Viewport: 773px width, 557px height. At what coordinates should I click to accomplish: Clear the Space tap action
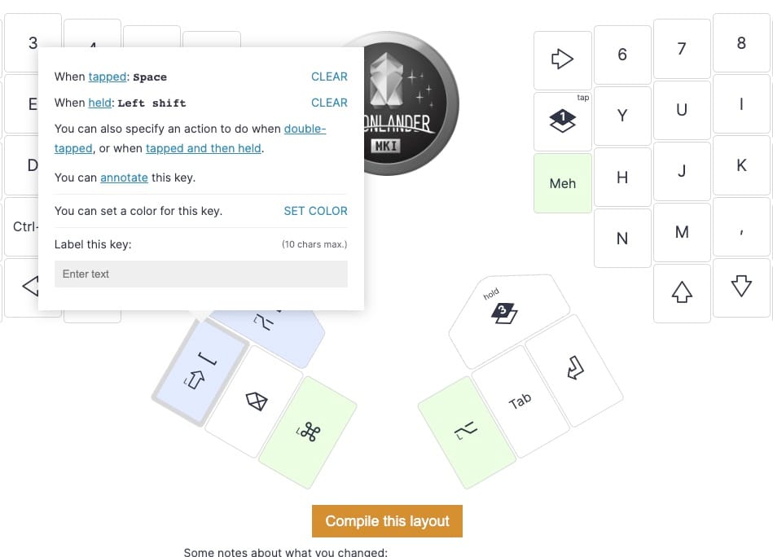pos(329,77)
